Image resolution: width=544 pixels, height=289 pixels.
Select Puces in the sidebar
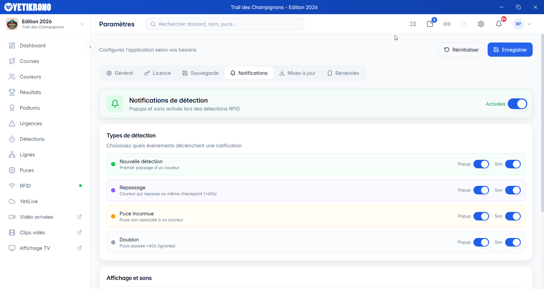coord(27,170)
